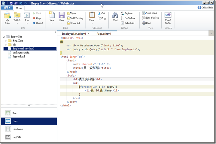Cut the selected text
216x144 pixels.
coord(102,13)
